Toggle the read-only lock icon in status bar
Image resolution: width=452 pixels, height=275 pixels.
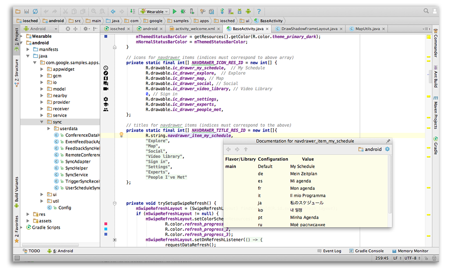click(x=426, y=258)
